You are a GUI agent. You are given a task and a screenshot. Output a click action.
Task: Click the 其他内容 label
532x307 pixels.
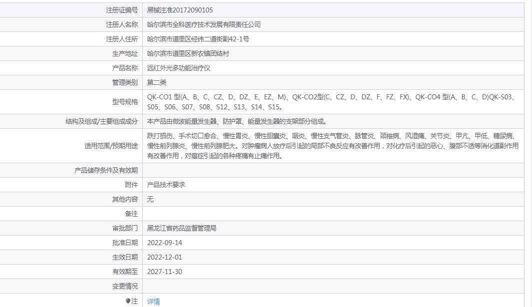pyautogui.click(x=125, y=199)
